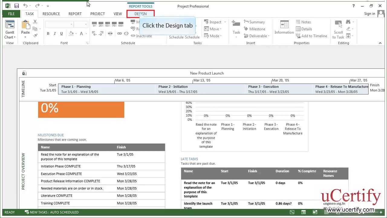This screenshot has width=387, height=218.
Task: Switch to the TASK tab
Action: (30, 14)
